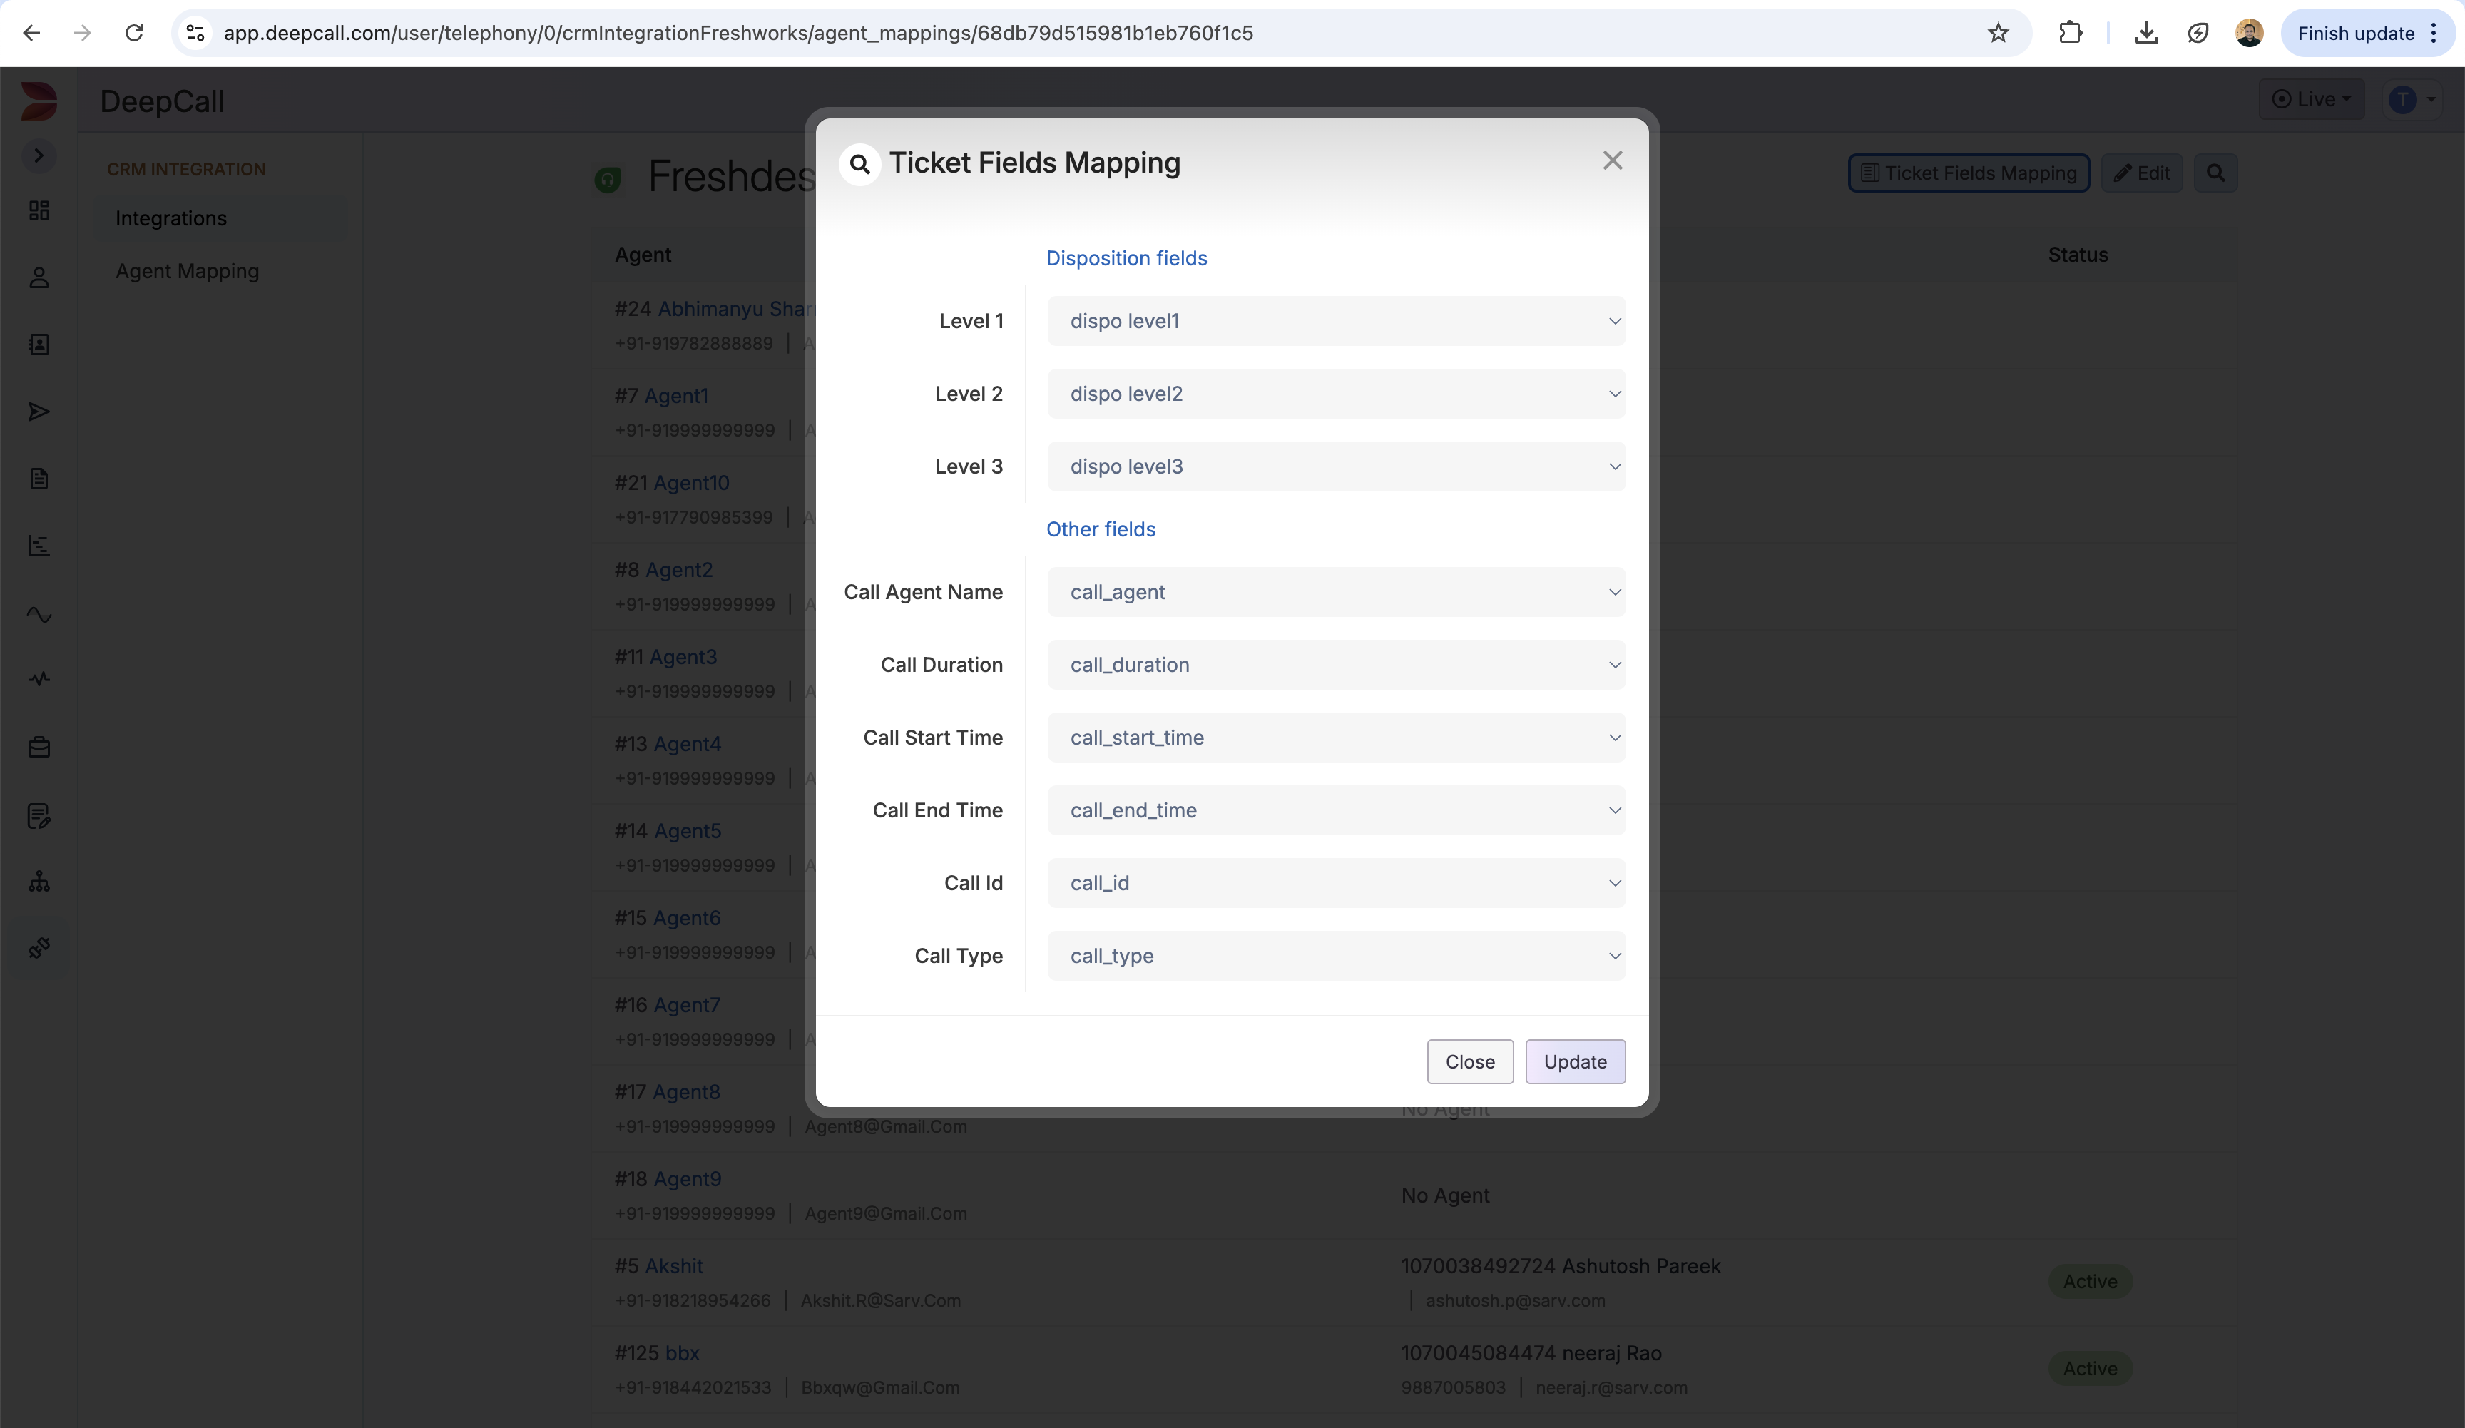
Task: Open browser downloads icon
Action: [x=2146, y=34]
